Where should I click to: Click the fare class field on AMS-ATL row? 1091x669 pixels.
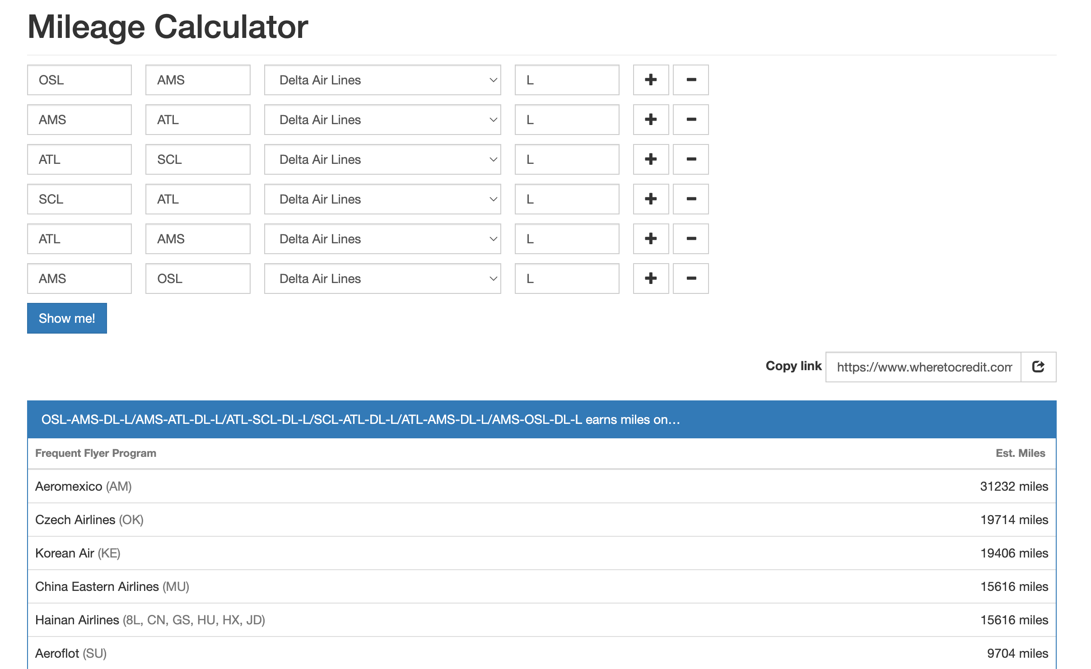(566, 120)
